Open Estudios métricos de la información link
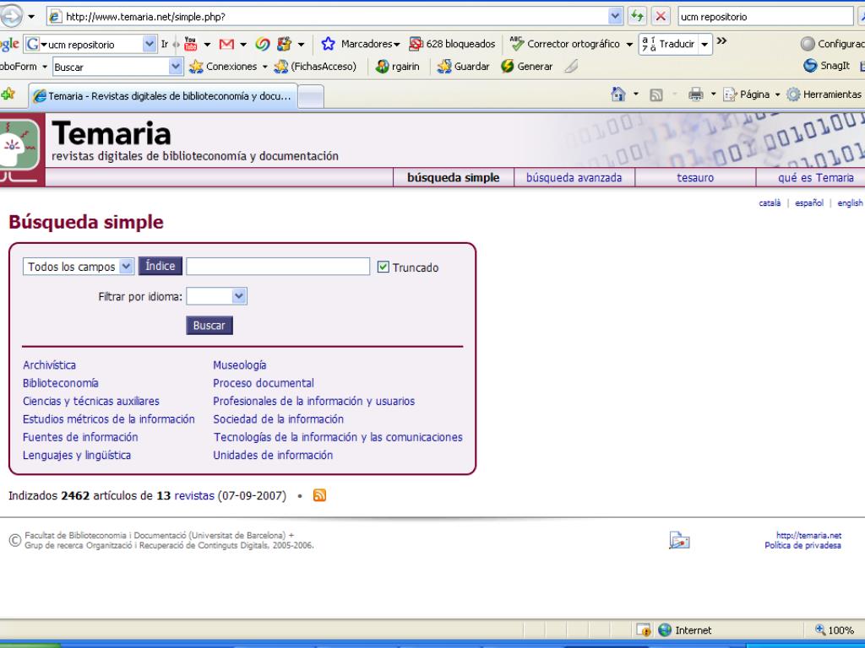The image size is (865, 648). pos(109,418)
